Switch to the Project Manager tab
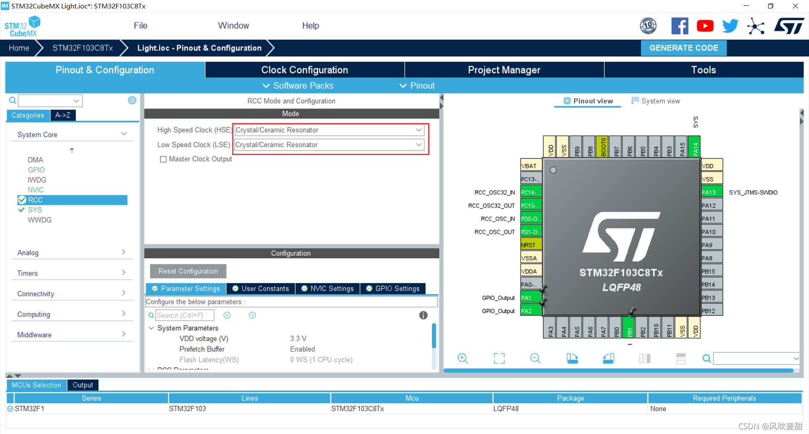 (x=504, y=70)
